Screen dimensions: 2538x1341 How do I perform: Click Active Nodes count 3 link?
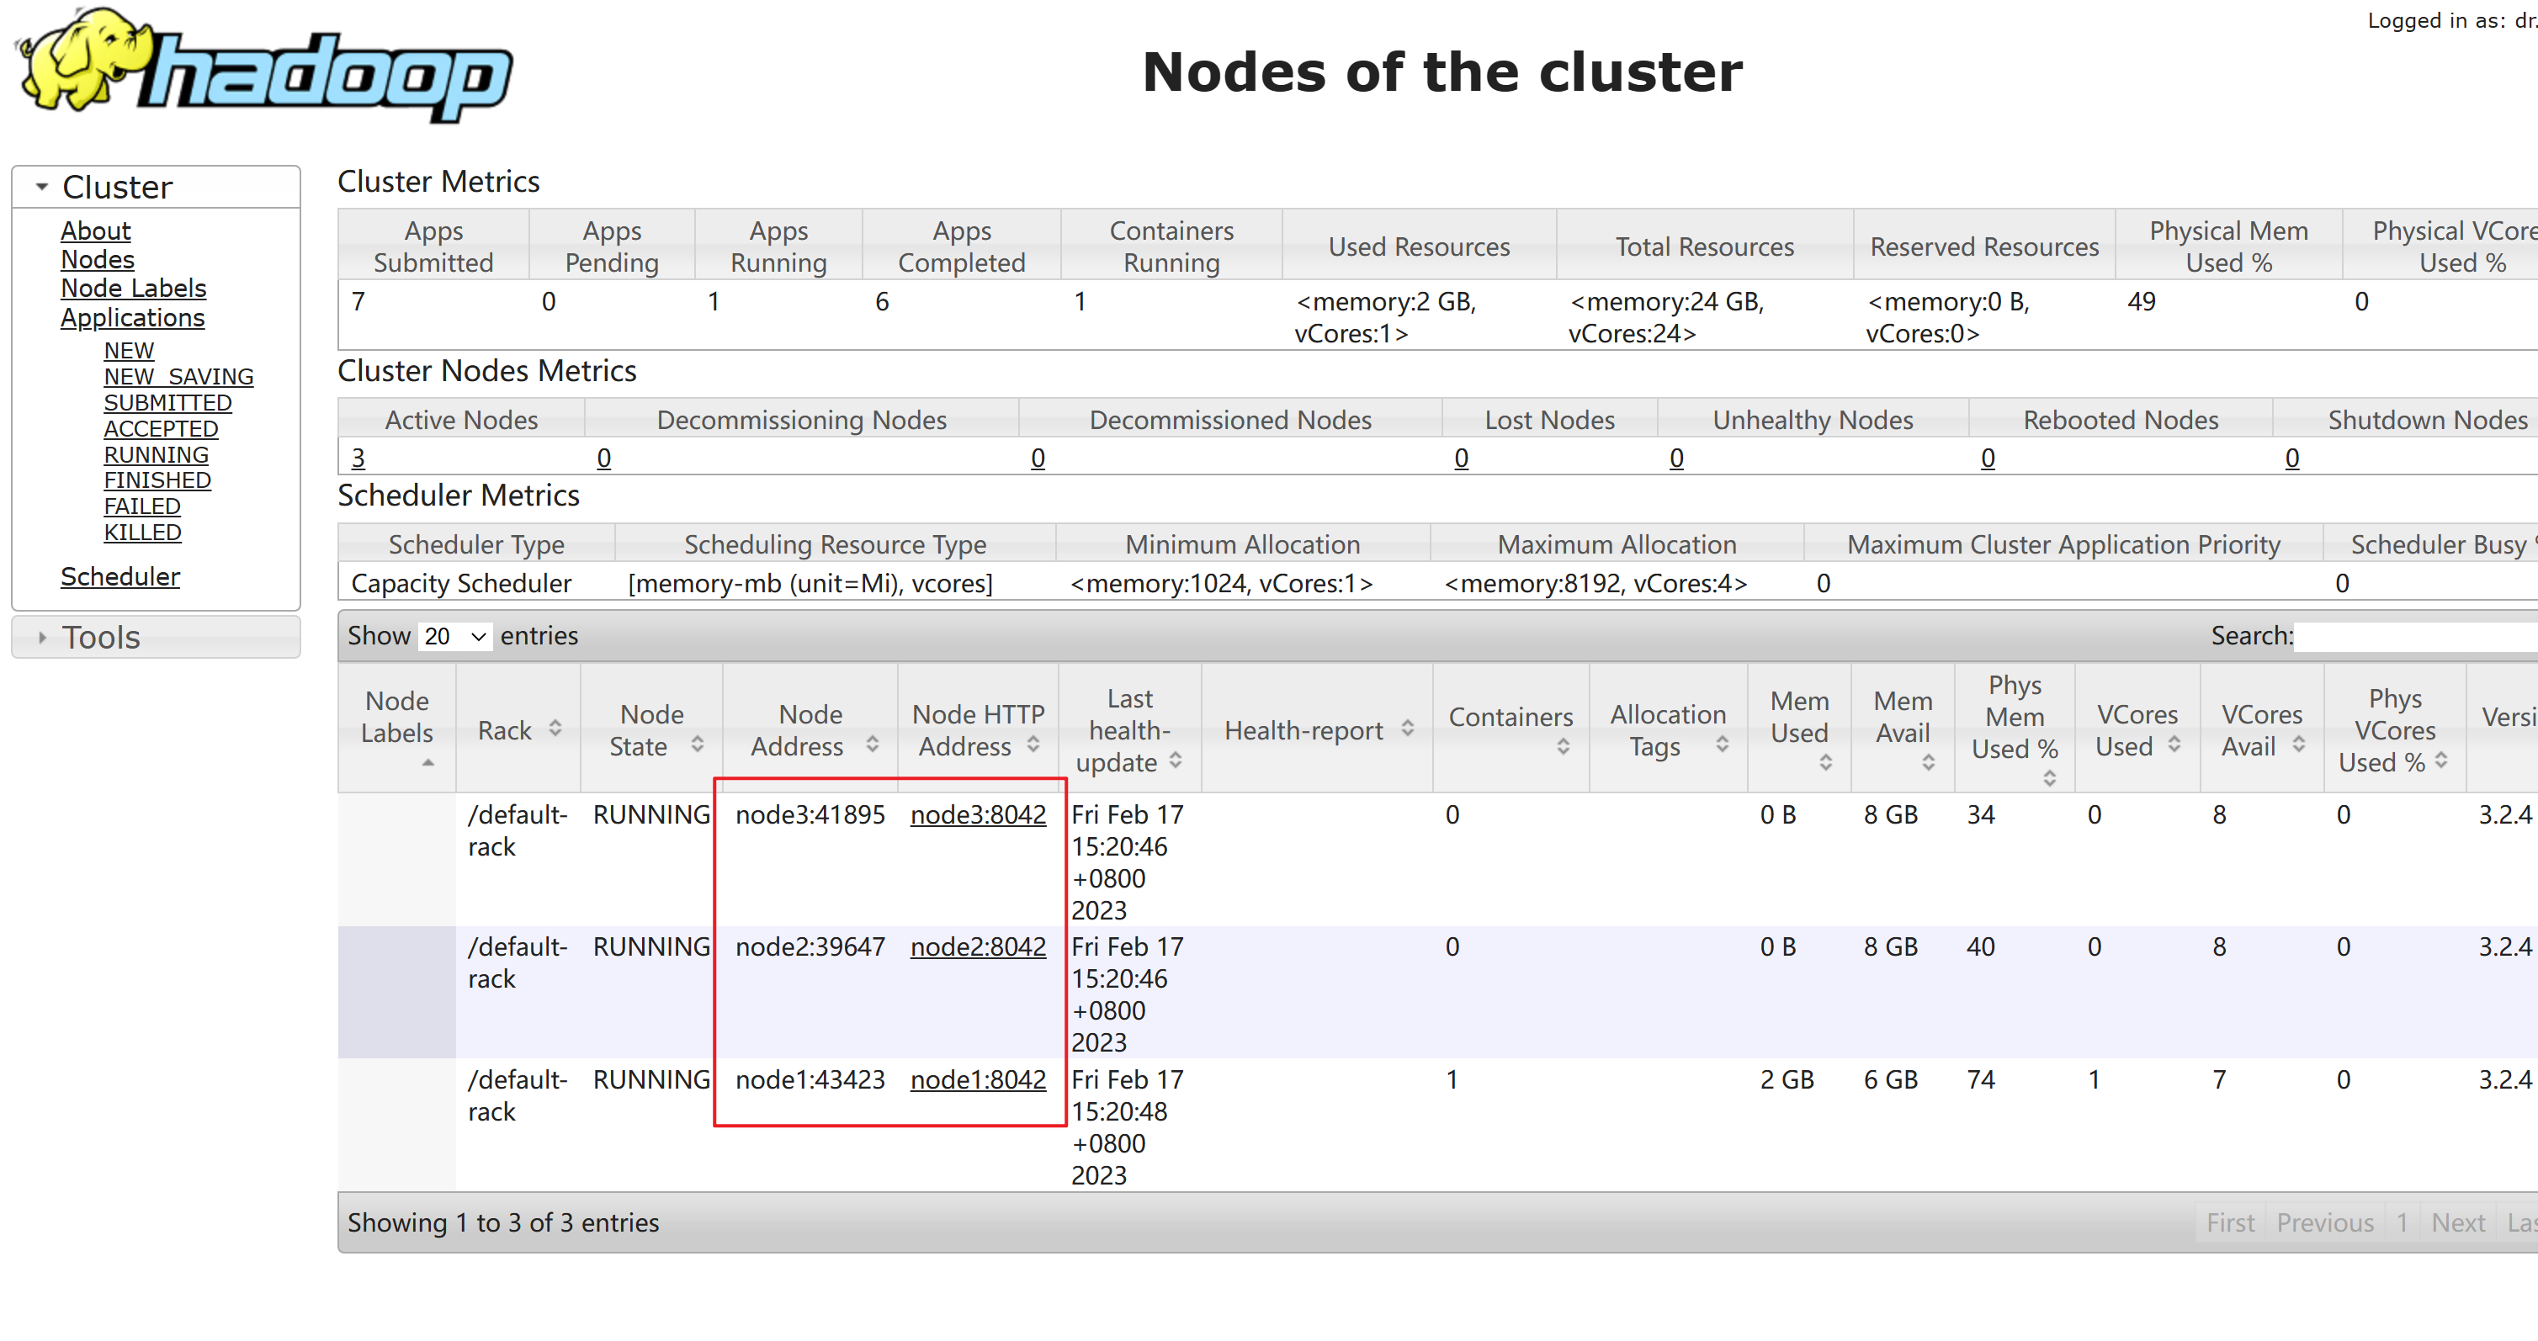tap(358, 457)
